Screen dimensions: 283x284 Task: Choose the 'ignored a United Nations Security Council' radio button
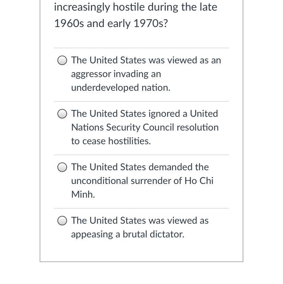click(x=62, y=114)
